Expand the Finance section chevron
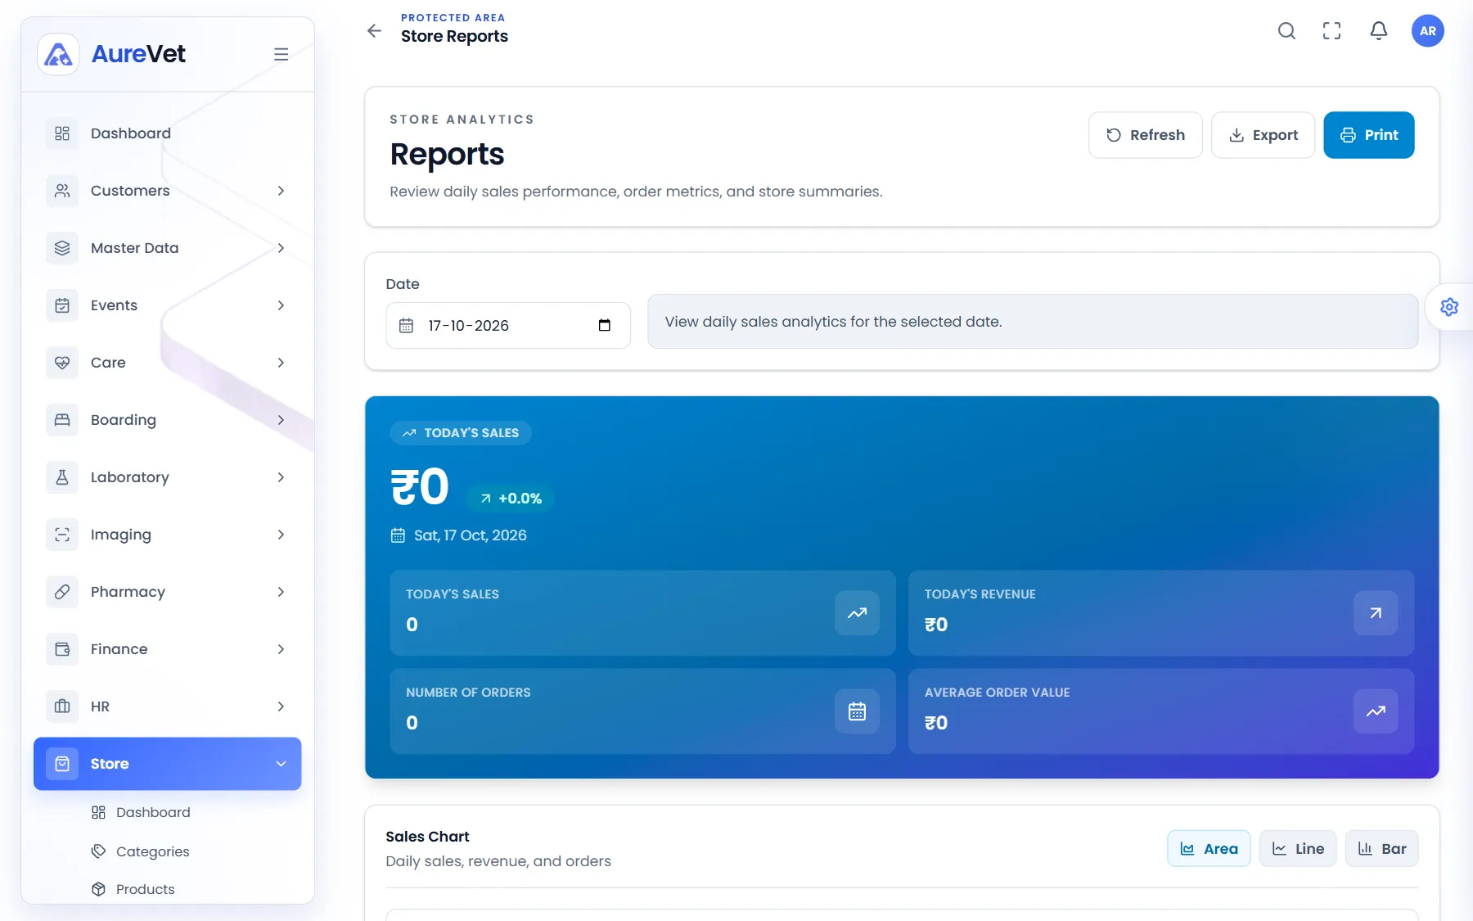Screen dimensions: 1473x921 click(281, 649)
